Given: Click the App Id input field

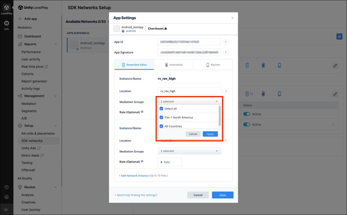Looking at the screenshot, I should [x=189, y=42].
